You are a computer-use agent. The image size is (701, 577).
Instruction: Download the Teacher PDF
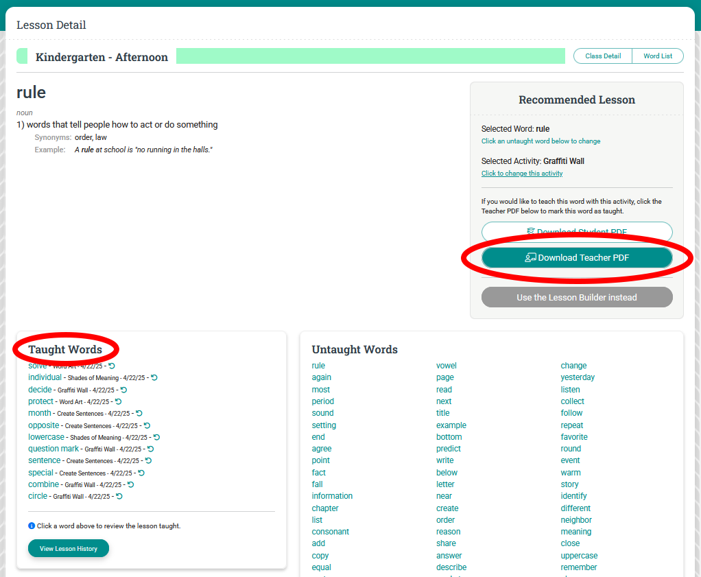tap(577, 258)
